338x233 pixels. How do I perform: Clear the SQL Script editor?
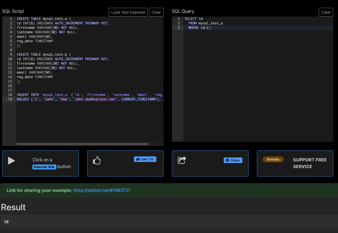pos(156,12)
